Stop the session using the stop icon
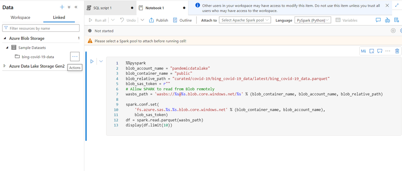Image resolution: width=402 pixels, height=171 pixels. tap(393, 31)
